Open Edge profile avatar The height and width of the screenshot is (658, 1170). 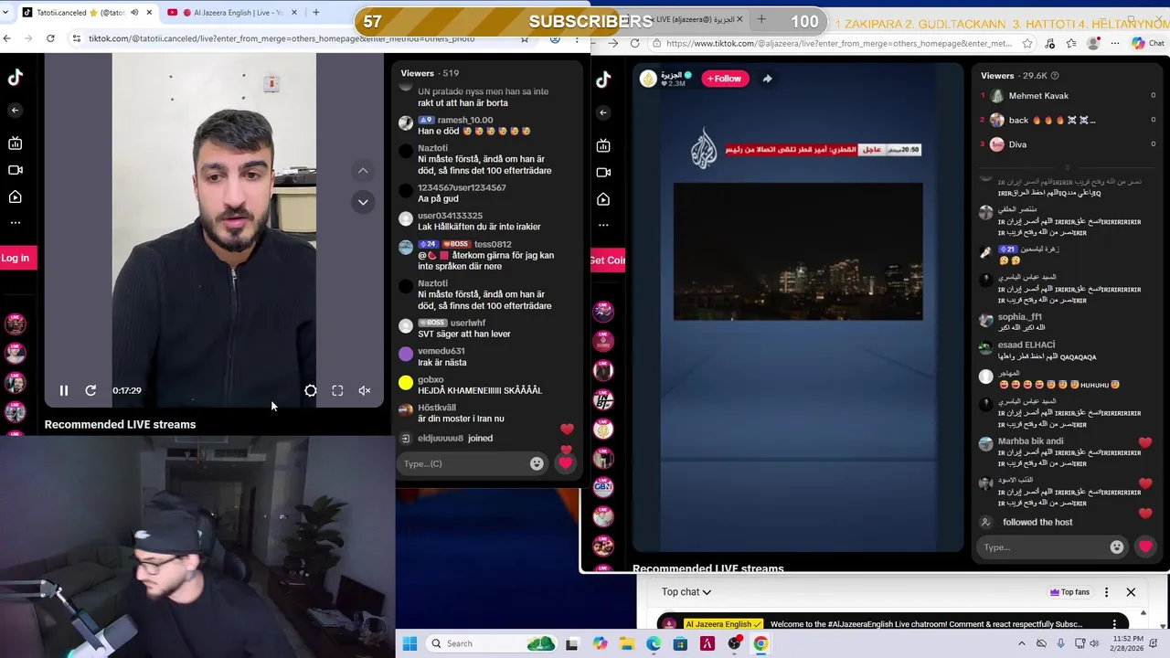(1094, 43)
